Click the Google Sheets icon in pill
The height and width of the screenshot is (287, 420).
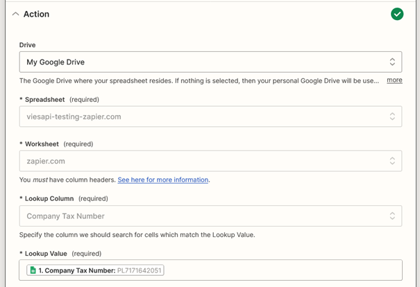point(33,270)
